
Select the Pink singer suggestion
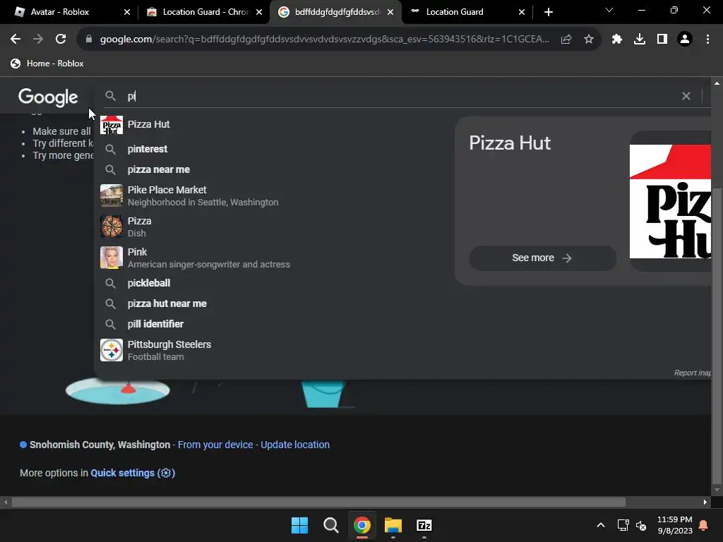pos(272,258)
